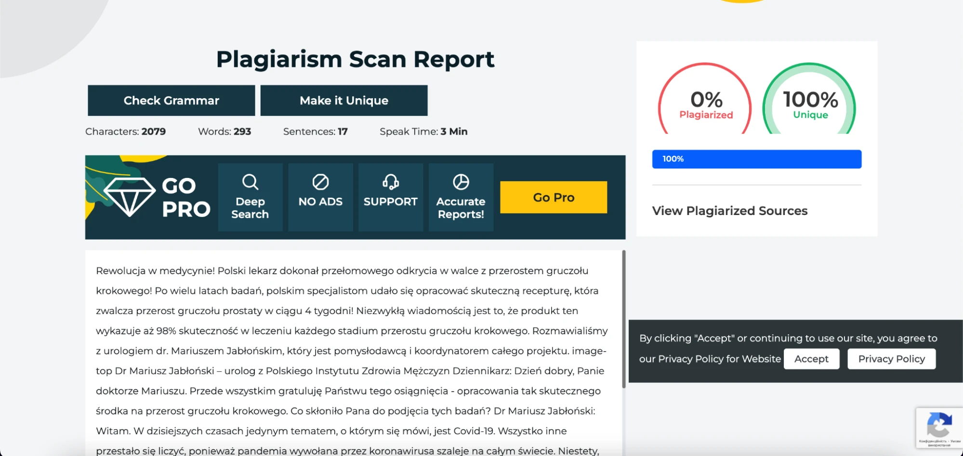Viewport: 963px width, 456px height.
Task: Open View Plagiarized Sources
Action: tap(729, 211)
